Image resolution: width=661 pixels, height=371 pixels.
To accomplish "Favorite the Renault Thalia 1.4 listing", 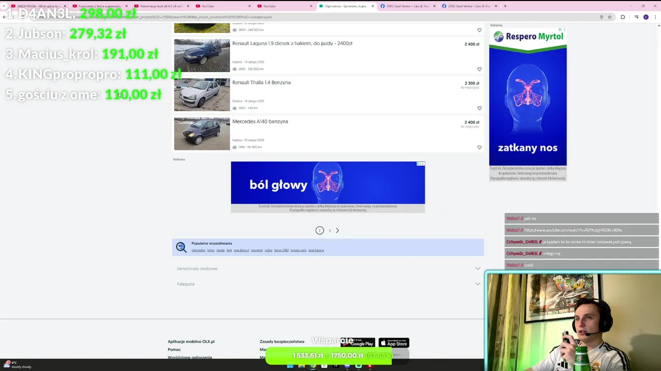I will pyautogui.click(x=479, y=108).
